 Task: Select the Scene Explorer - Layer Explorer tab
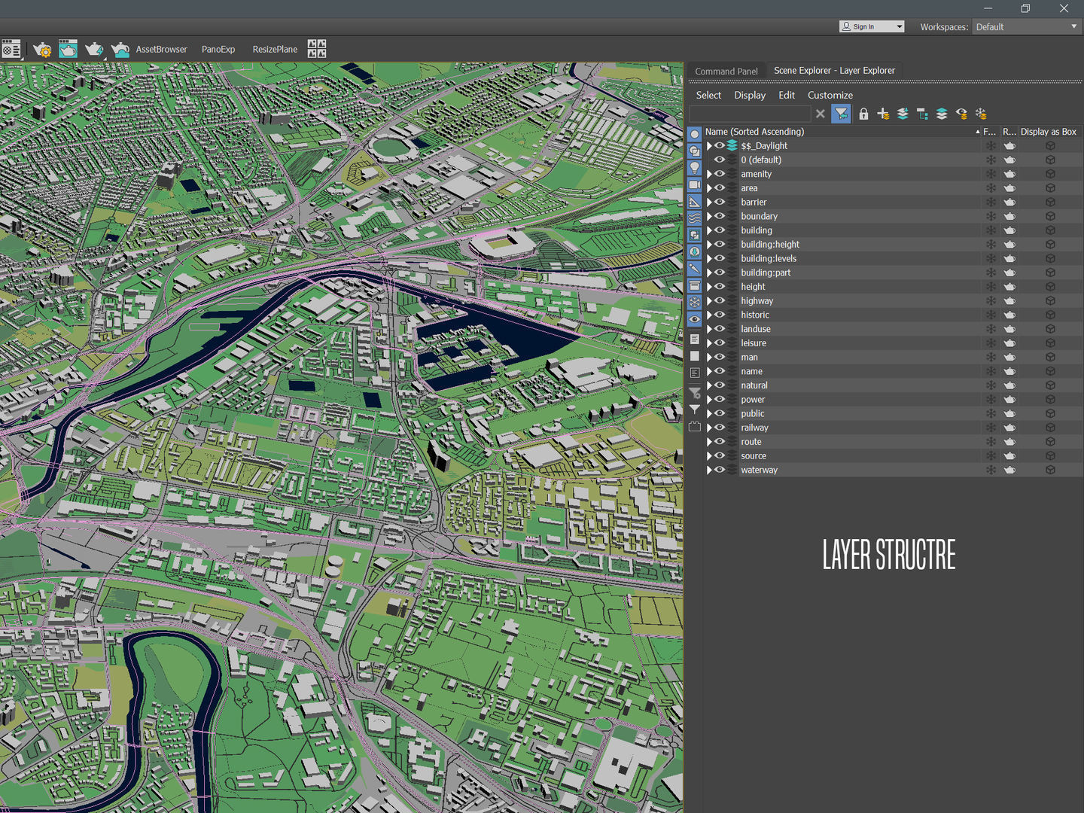click(x=834, y=70)
